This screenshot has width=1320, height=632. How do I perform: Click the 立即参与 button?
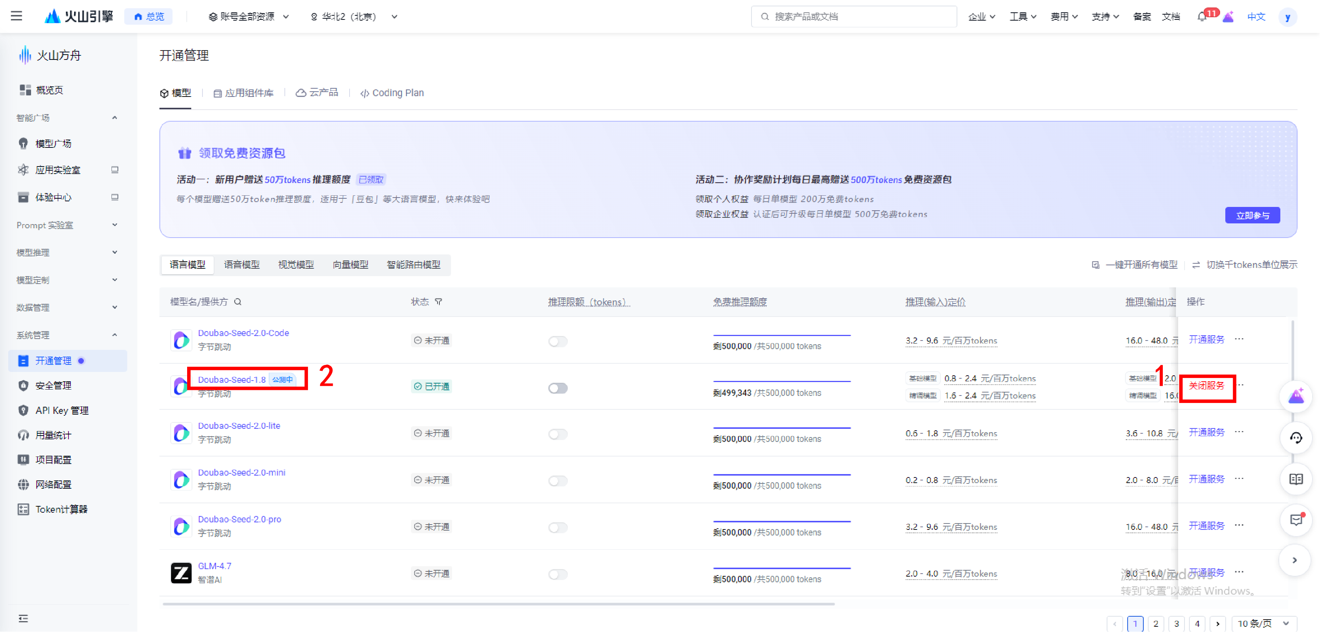tap(1252, 215)
